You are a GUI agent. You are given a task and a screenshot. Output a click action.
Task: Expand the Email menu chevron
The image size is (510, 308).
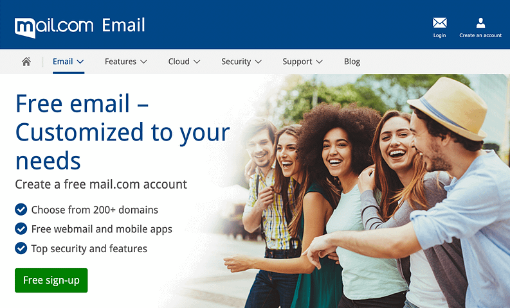[x=80, y=62]
